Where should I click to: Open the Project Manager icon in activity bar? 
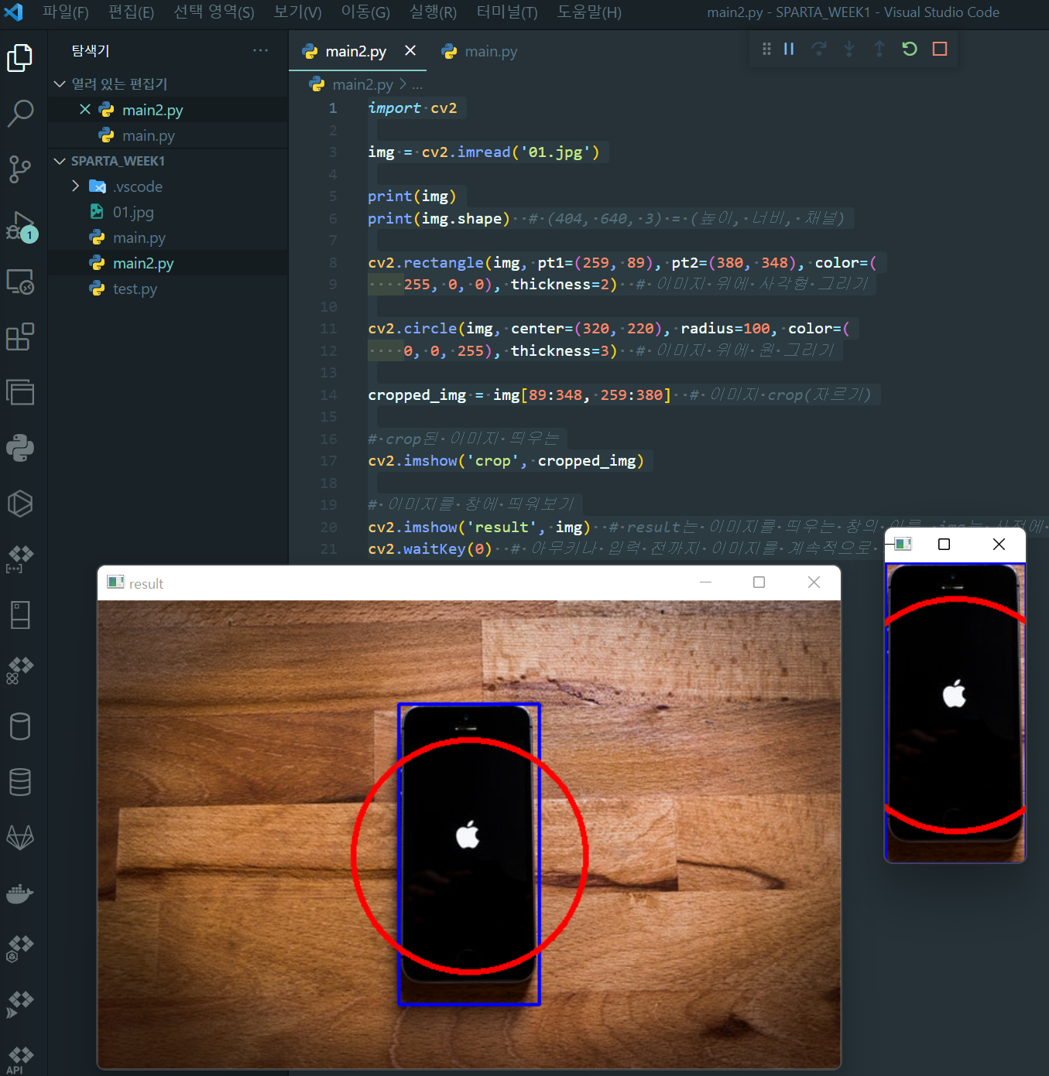pos(20,392)
